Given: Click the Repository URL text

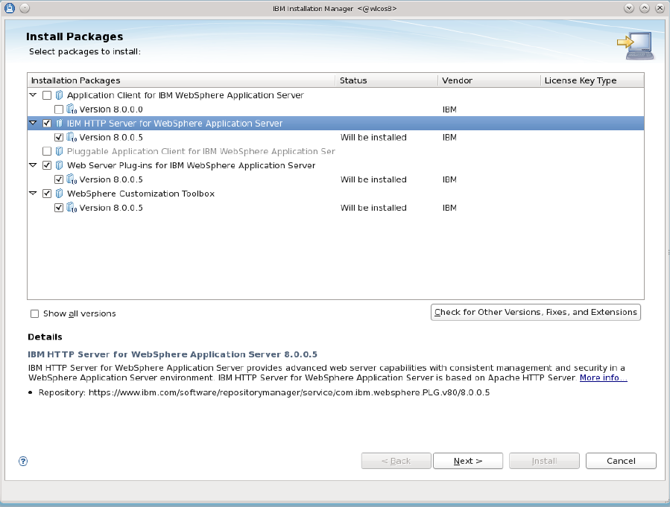Looking at the screenshot, I should [x=289, y=392].
